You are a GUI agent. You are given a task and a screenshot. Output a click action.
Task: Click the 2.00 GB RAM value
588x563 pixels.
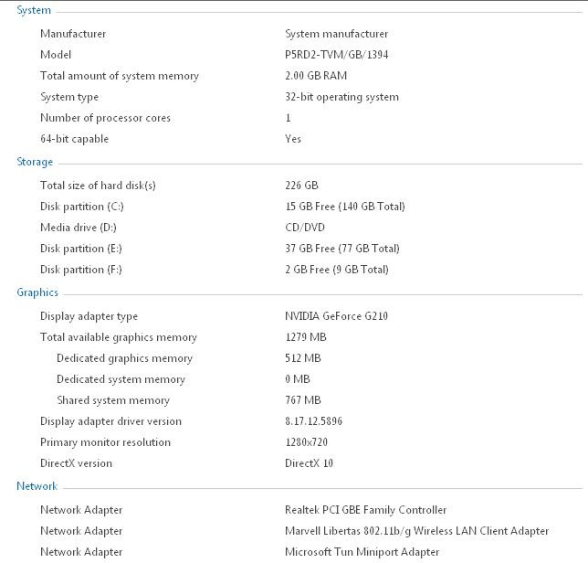[x=316, y=76]
